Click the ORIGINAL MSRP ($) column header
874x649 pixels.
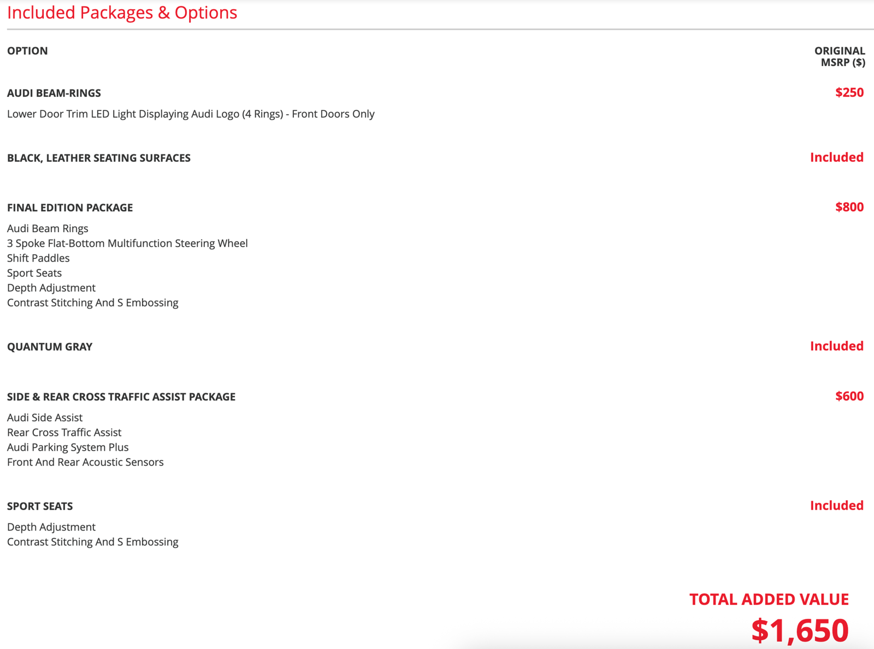pos(840,56)
